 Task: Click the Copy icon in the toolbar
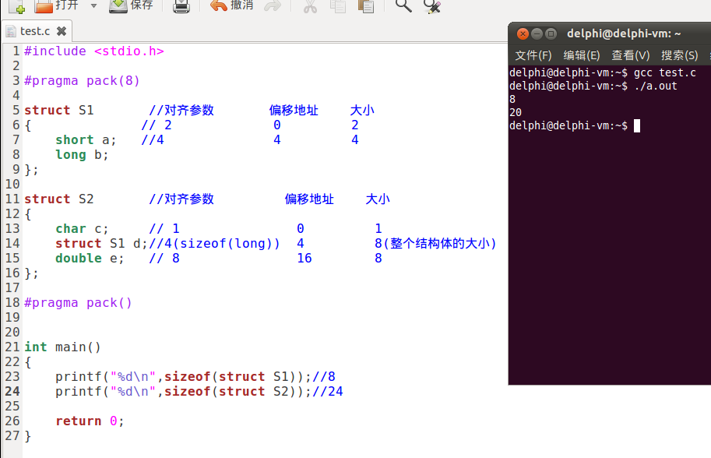coord(338,6)
